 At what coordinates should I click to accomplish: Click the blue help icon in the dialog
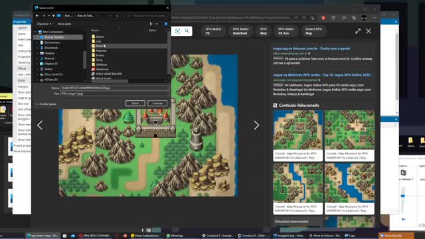click(166, 24)
